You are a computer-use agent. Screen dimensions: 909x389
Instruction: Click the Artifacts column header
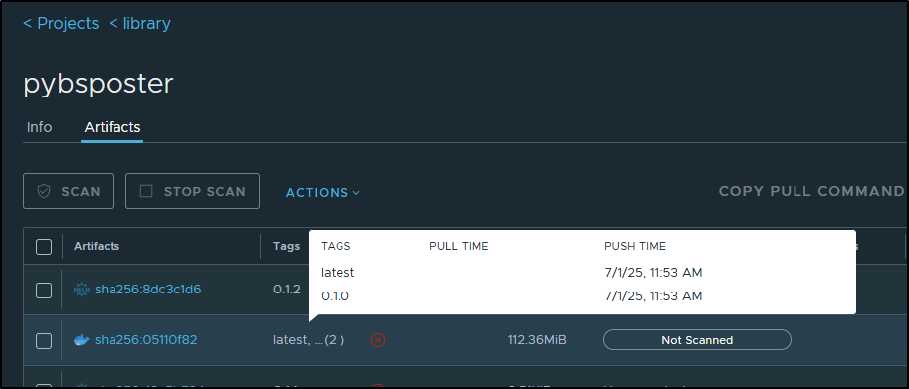[97, 246]
